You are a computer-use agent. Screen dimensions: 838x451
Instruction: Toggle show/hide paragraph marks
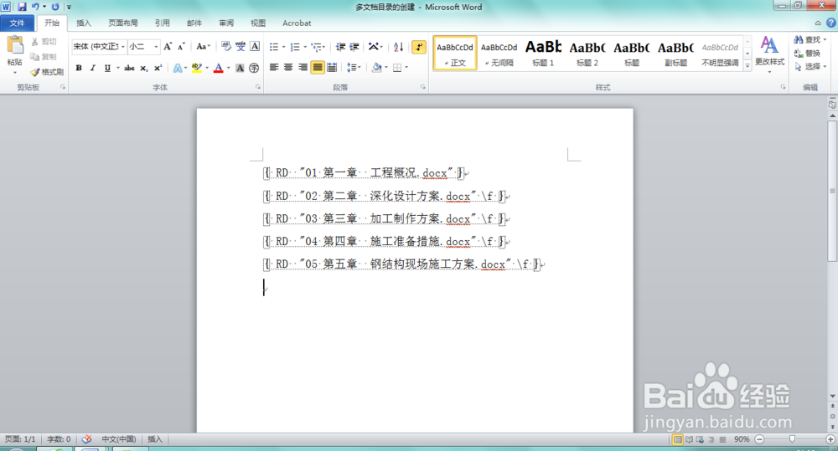point(419,47)
